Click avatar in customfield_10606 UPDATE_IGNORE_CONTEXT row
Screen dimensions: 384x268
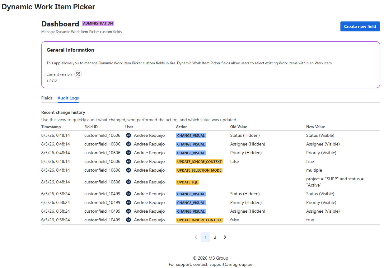tap(129, 161)
